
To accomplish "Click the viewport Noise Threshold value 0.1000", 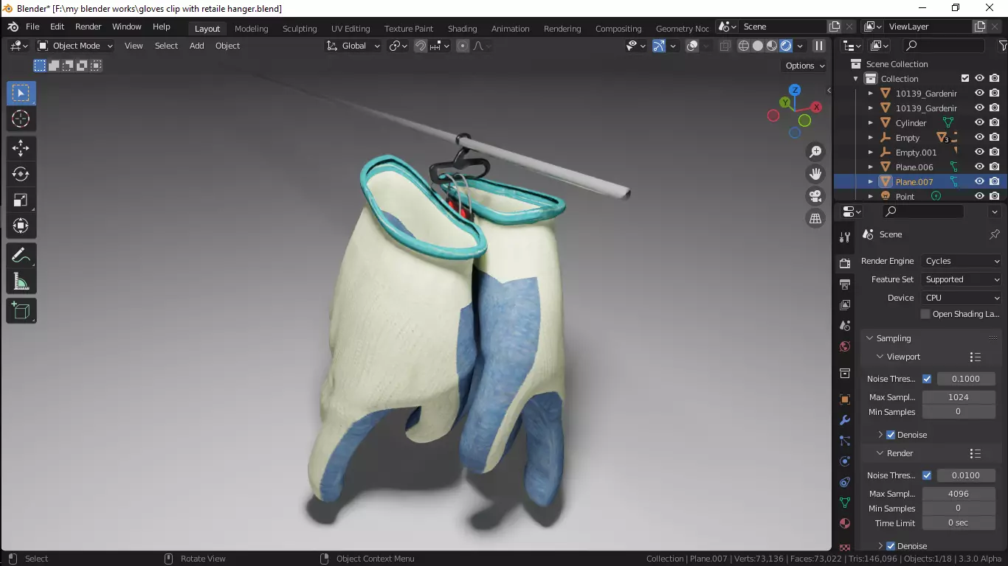I will 966,379.
